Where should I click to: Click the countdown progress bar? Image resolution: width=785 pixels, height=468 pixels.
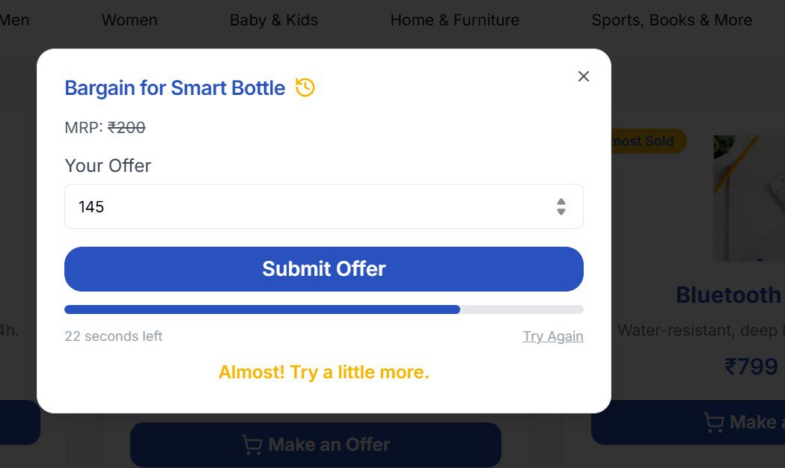click(323, 310)
